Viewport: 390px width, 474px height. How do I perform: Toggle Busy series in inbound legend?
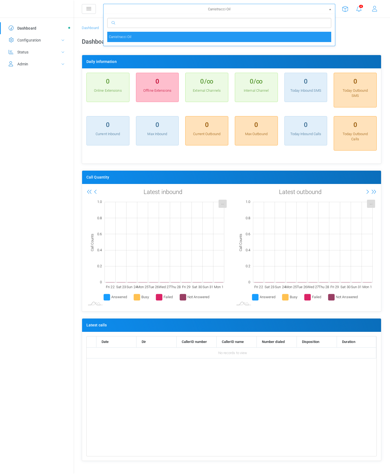141,297
